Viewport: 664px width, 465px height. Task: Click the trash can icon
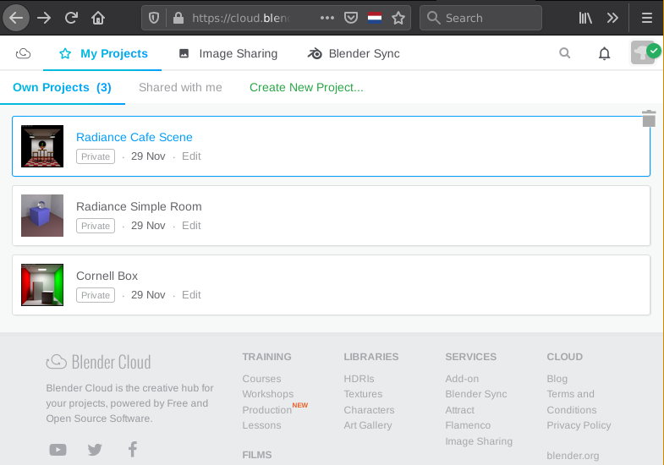pyautogui.click(x=648, y=118)
